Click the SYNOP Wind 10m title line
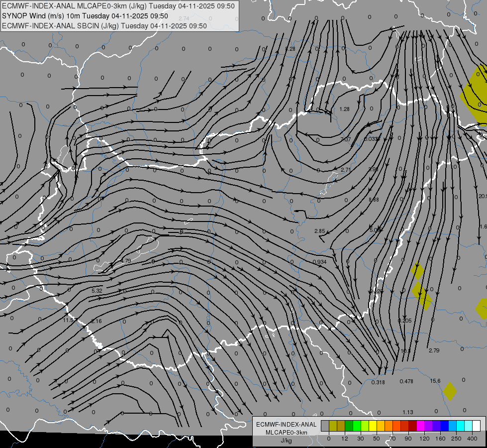The width and height of the screenshot is (487, 448). click(85, 16)
